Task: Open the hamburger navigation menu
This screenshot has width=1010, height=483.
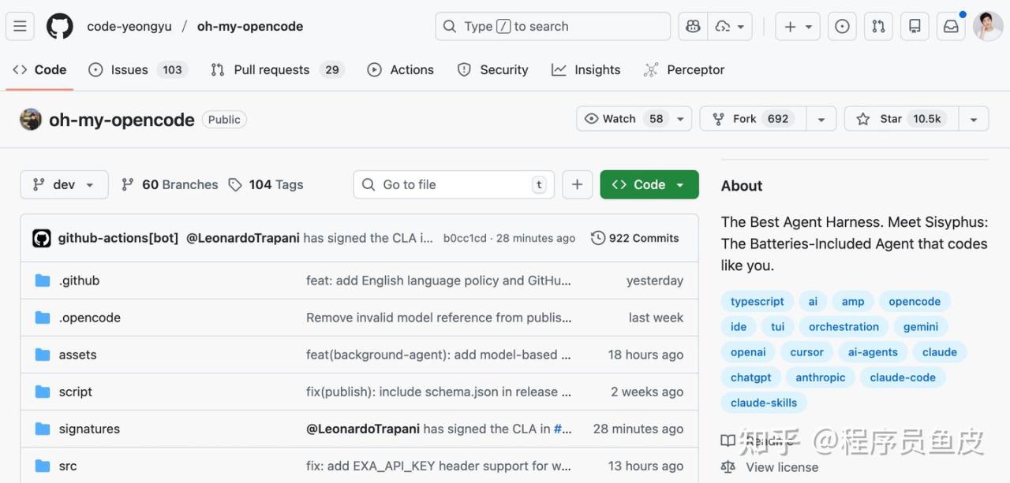Action: click(x=20, y=26)
